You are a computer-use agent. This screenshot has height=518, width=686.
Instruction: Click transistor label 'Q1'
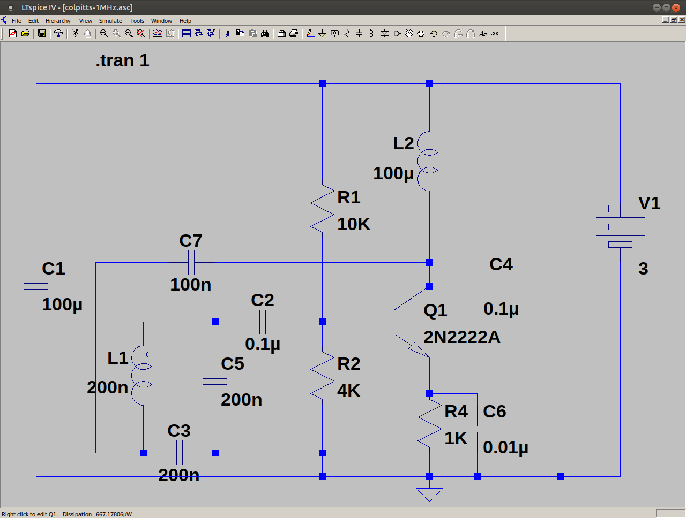pos(435,310)
